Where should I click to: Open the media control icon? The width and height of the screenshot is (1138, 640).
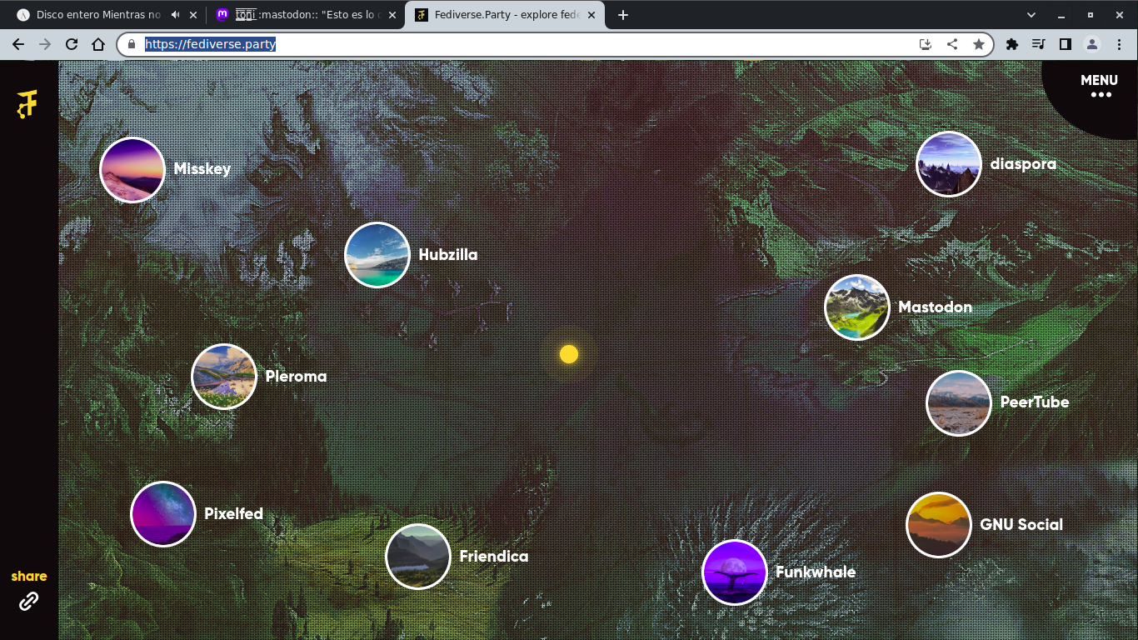(x=1039, y=44)
